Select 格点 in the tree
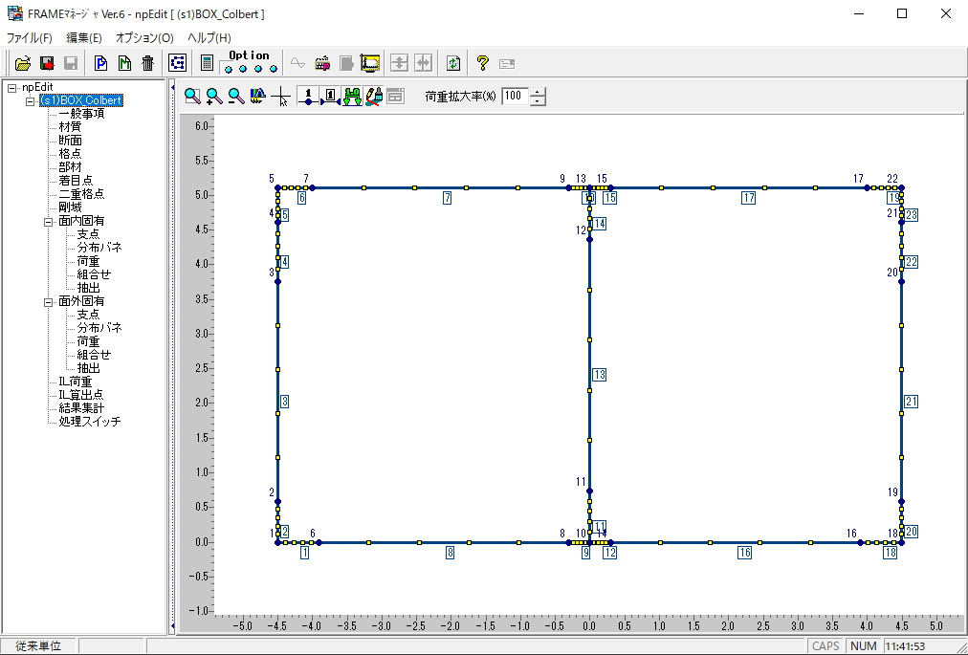The height and width of the screenshot is (655, 968). click(70, 154)
